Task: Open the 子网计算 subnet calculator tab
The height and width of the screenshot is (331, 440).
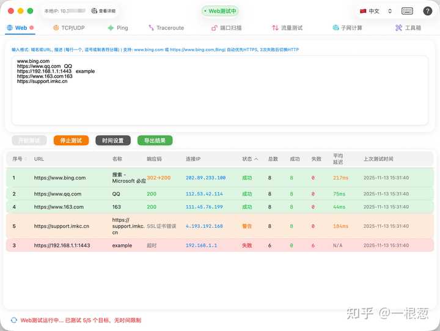Action: coord(347,27)
